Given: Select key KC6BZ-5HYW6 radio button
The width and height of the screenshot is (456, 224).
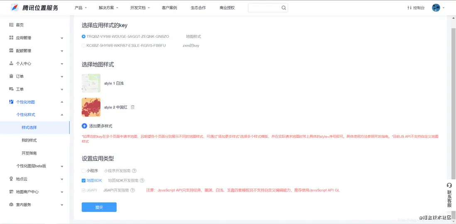Looking at the screenshot, I should click(x=84, y=46).
